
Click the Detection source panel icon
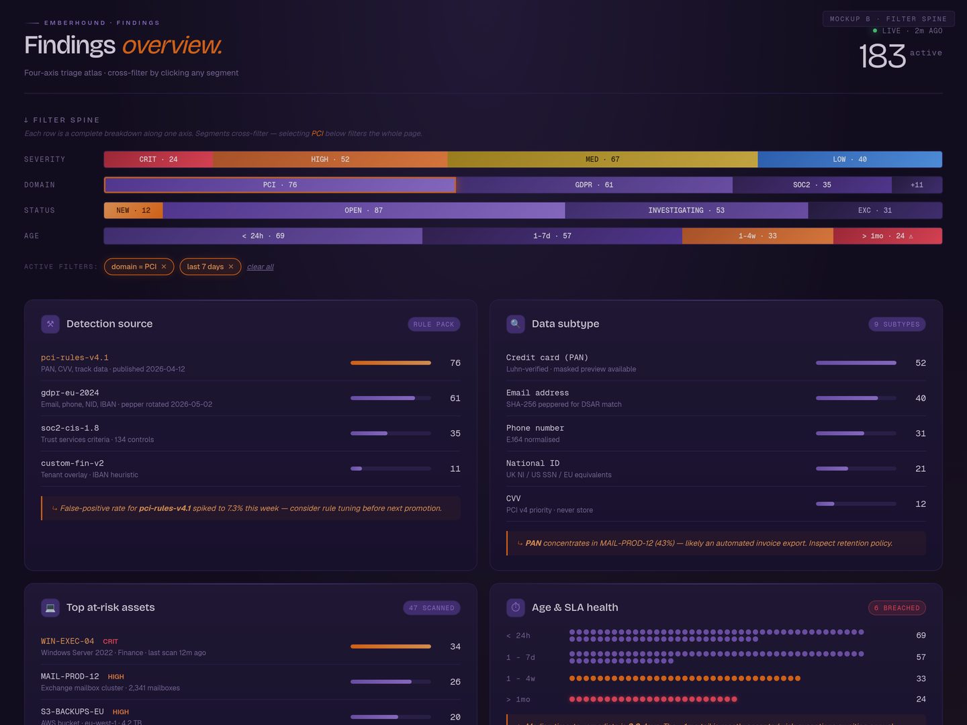[50, 324]
